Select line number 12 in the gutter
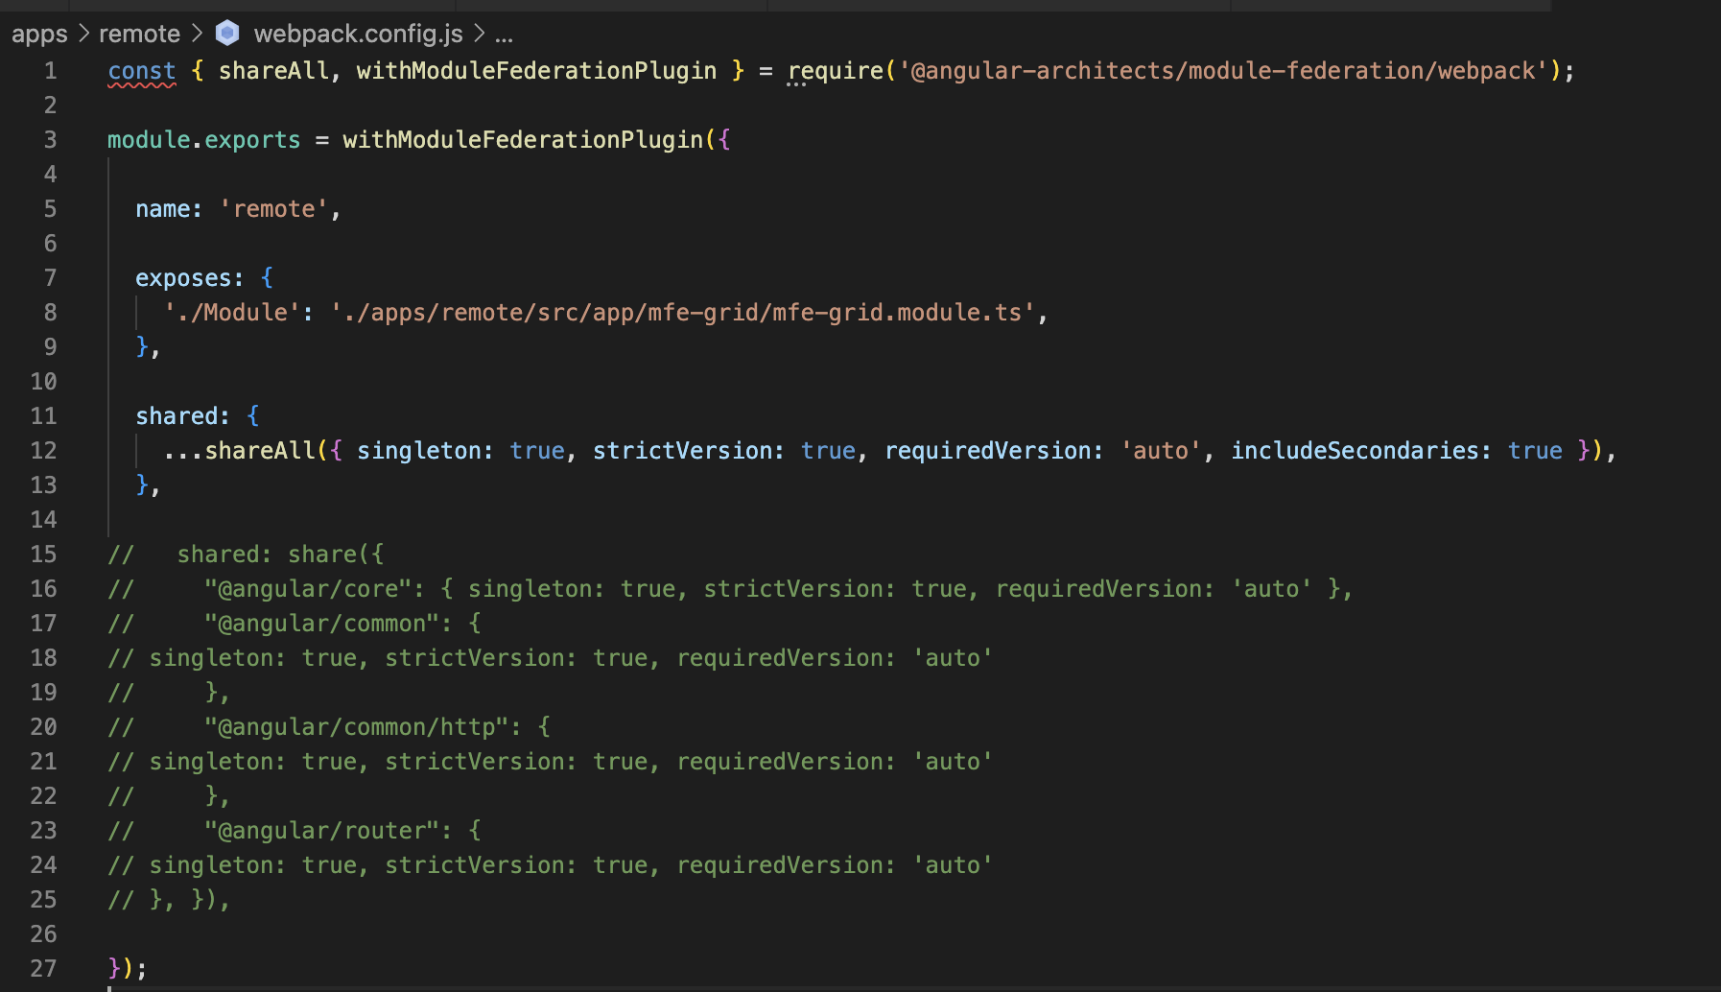The width and height of the screenshot is (1721, 992). (43, 450)
